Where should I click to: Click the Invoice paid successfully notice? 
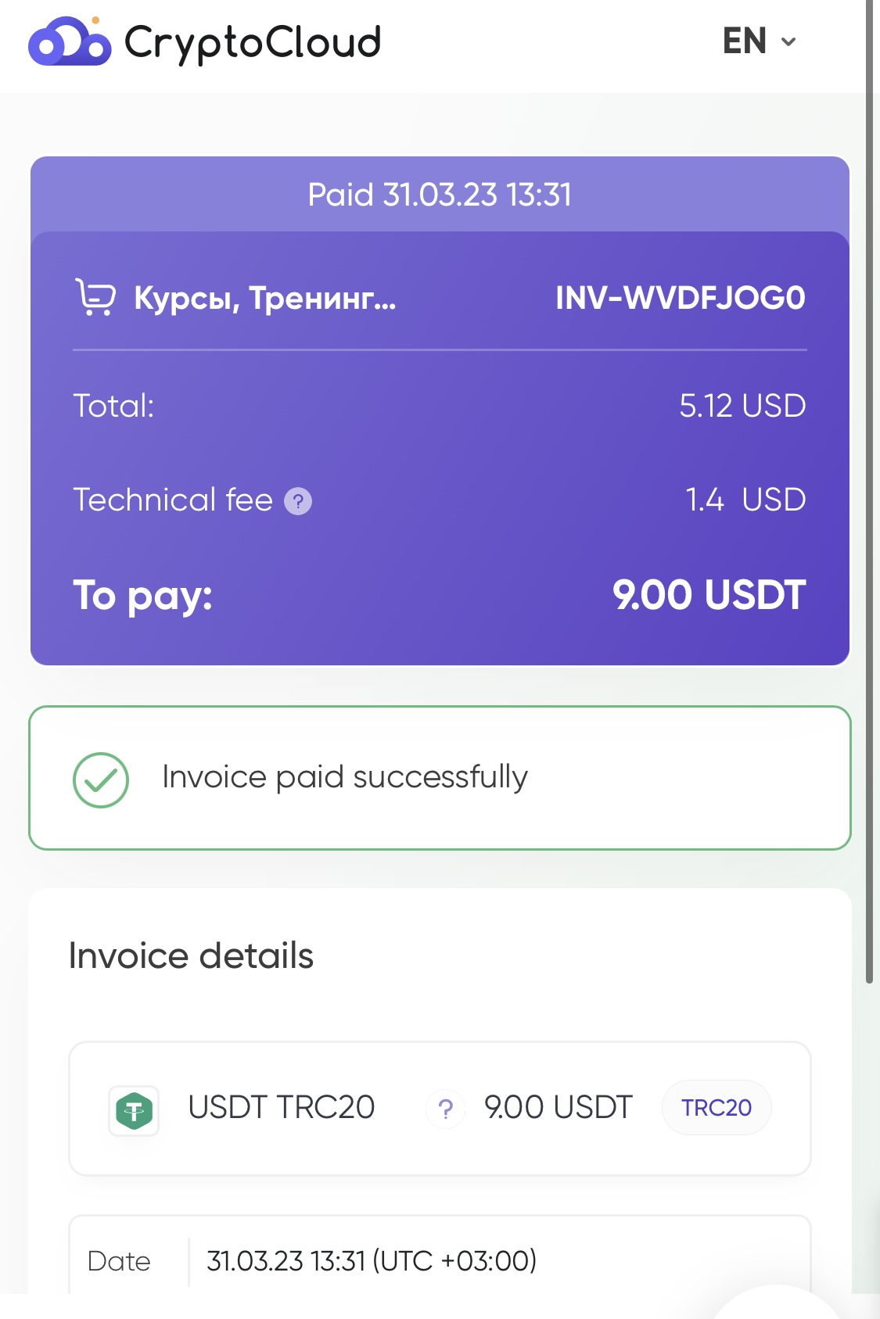[440, 778]
